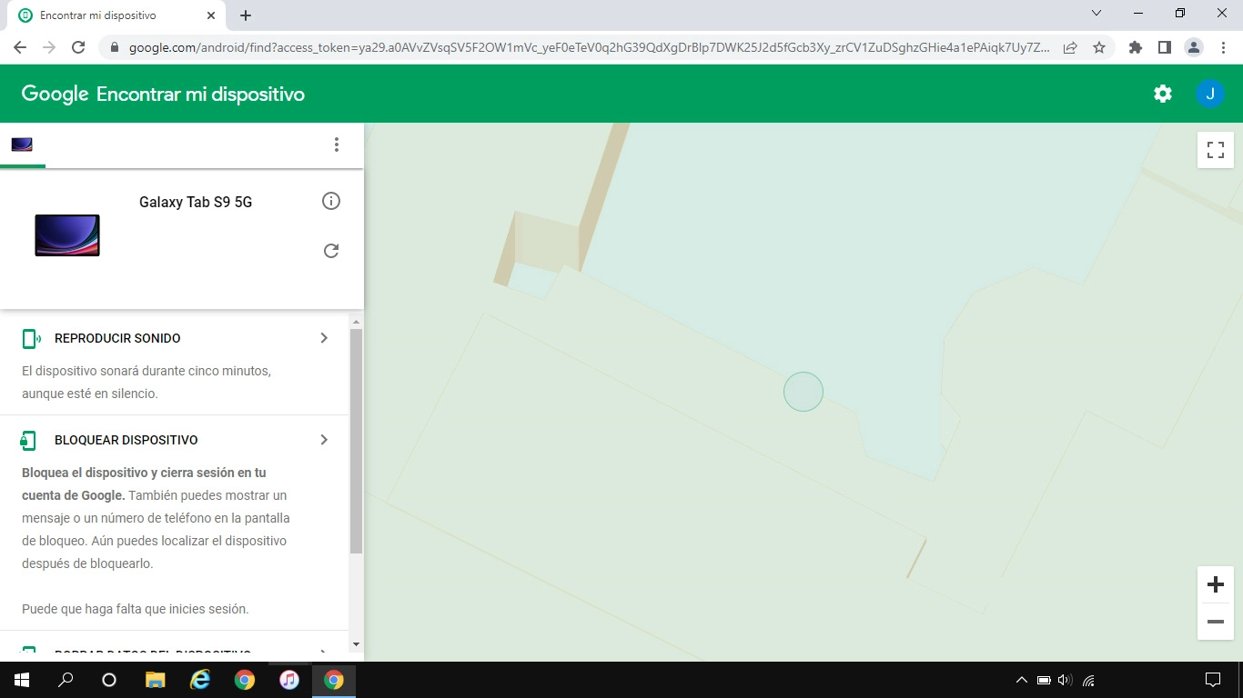This screenshot has width=1243, height=698.
Task: Open Find My Device settings gear
Action: [1162, 93]
